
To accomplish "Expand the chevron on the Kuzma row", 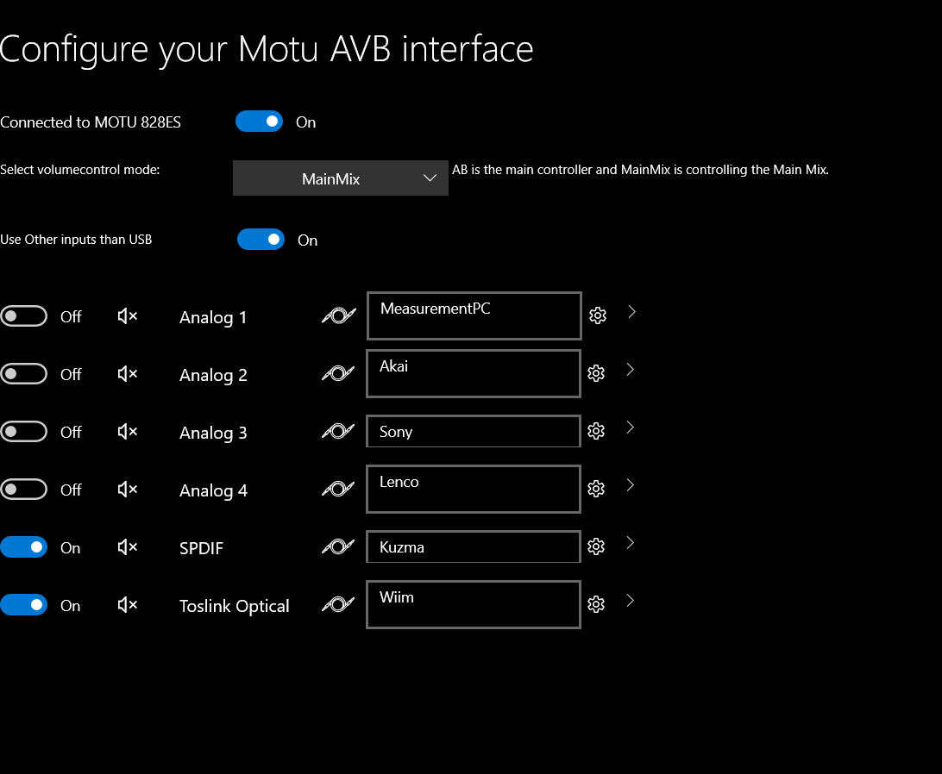I will [631, 542].
